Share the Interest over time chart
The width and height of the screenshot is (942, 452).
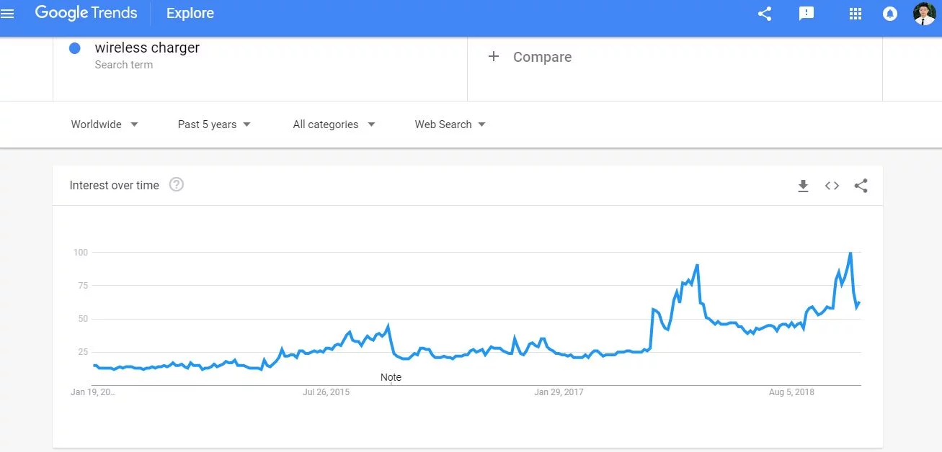861,186
